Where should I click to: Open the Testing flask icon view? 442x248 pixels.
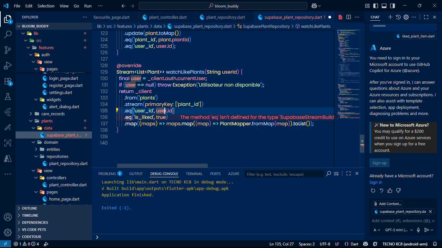pyautogui.click(x=8, y=96)
